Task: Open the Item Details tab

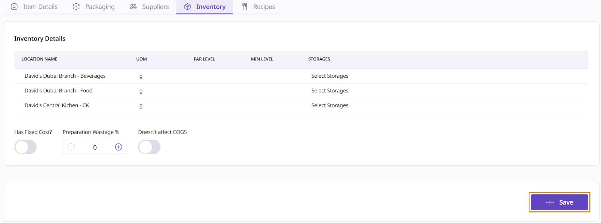Action: click(34, 7)
